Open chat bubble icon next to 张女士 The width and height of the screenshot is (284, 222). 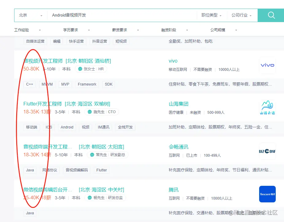tap(80, 69)
